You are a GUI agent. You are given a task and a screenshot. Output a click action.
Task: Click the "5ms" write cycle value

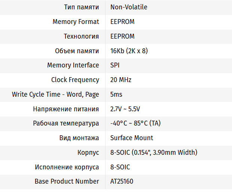click(116, 94)
